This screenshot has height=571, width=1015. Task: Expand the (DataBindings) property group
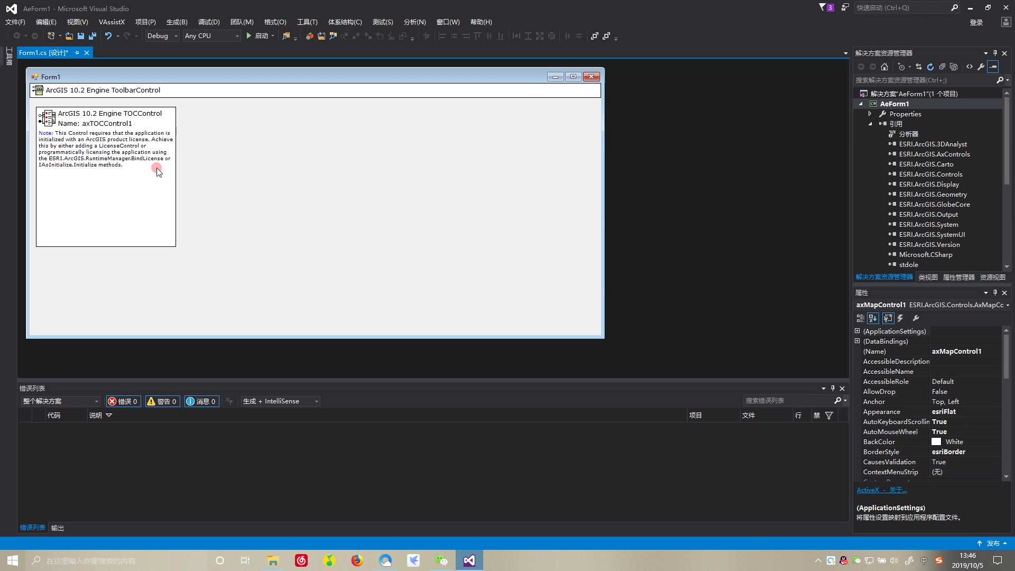point(857,341)
